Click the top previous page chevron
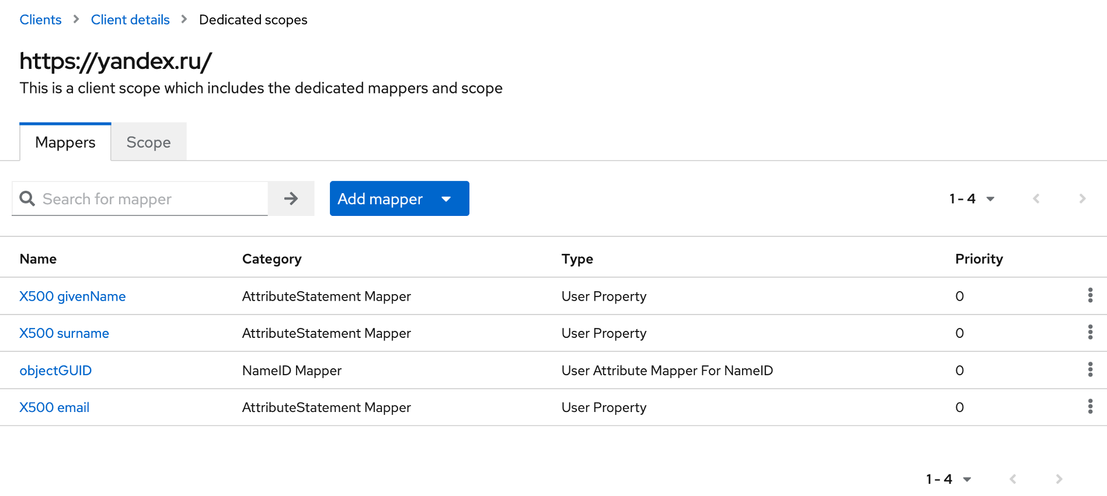1107x496 pixels. click(x=1036, y=198)
